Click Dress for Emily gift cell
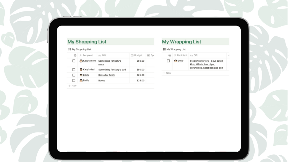This screenshot has height=162, width=288. [113, 75]
